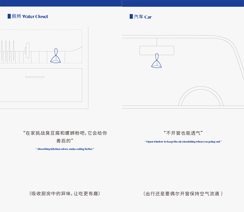Viewport: 244px width, 212px height.
Task: Click the mirror's mounting stem on car roof
Action: (x=157, y=42)
